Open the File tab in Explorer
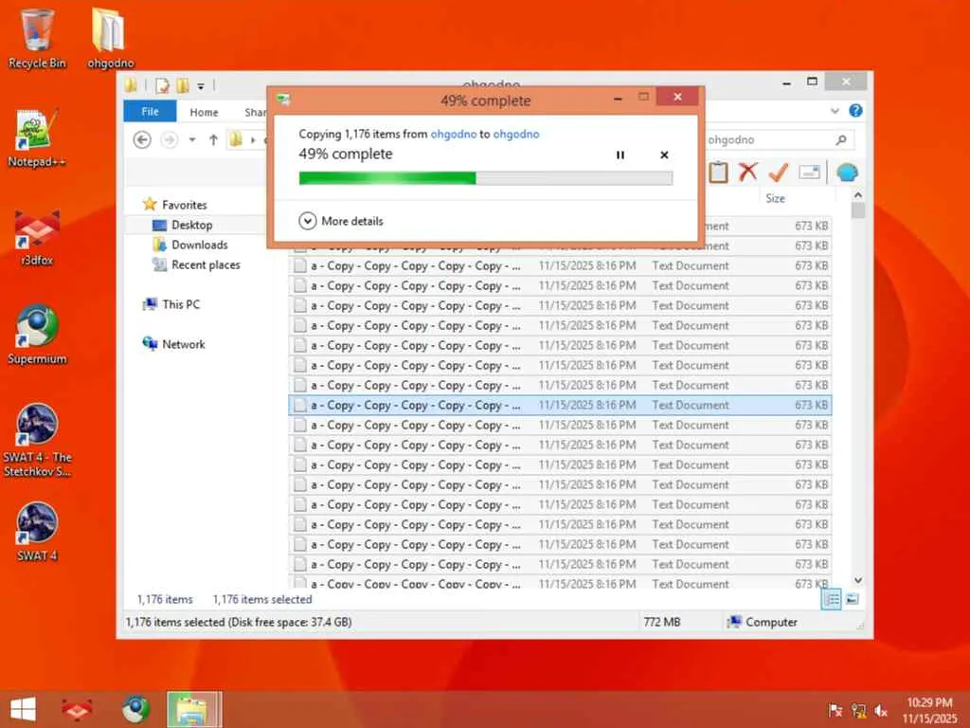970x728 pixels. (x=150, y=112)
